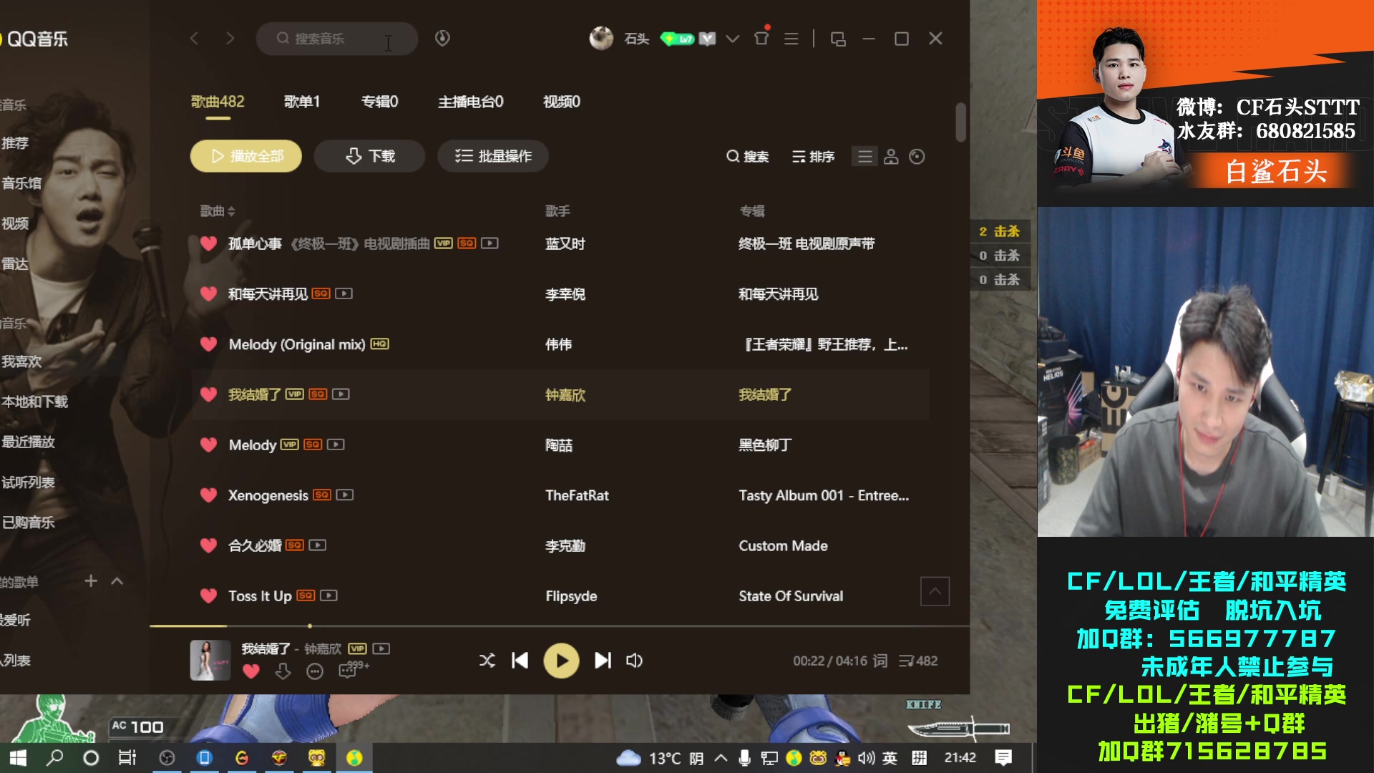Open the green diamond VIP badge
1374x773 pixels.
coord(677,39)
